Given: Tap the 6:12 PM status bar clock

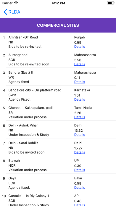Looking at the screenshot, I should 58,3.
